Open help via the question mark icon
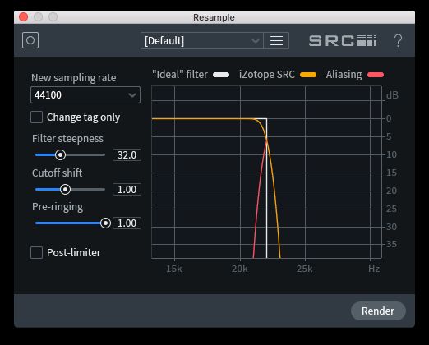The width and height of the screenshot is (429, 345). click(x=398, y=41)
